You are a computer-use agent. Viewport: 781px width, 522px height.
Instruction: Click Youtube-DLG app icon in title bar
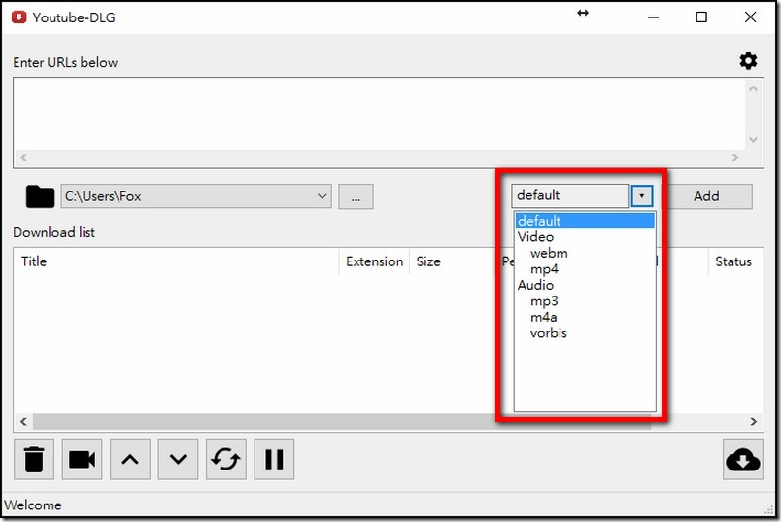click(18, 17)
